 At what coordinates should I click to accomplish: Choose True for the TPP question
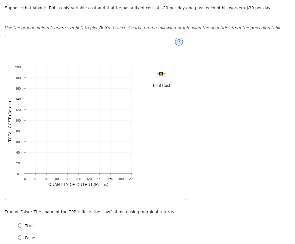20,226
